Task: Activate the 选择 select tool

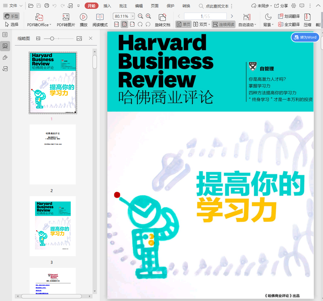Action: point(12,25)
